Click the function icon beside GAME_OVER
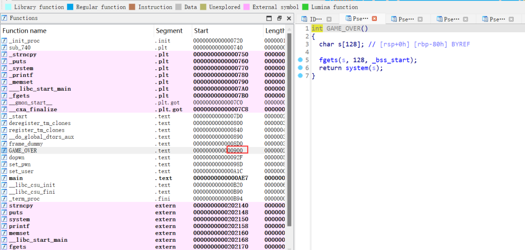 tap(5, 151)
